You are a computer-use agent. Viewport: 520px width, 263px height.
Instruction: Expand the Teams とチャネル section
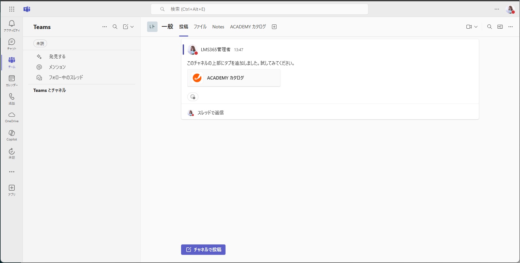click(50, 90)
